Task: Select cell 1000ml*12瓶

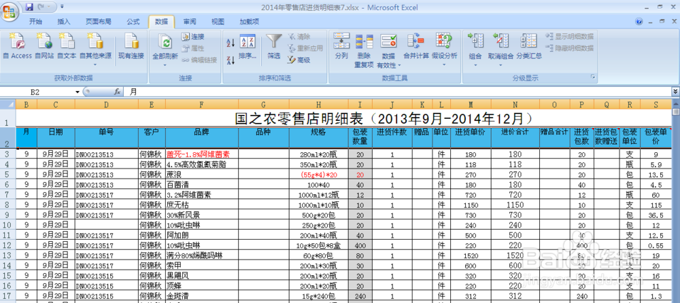Action: tap(318, 195)
